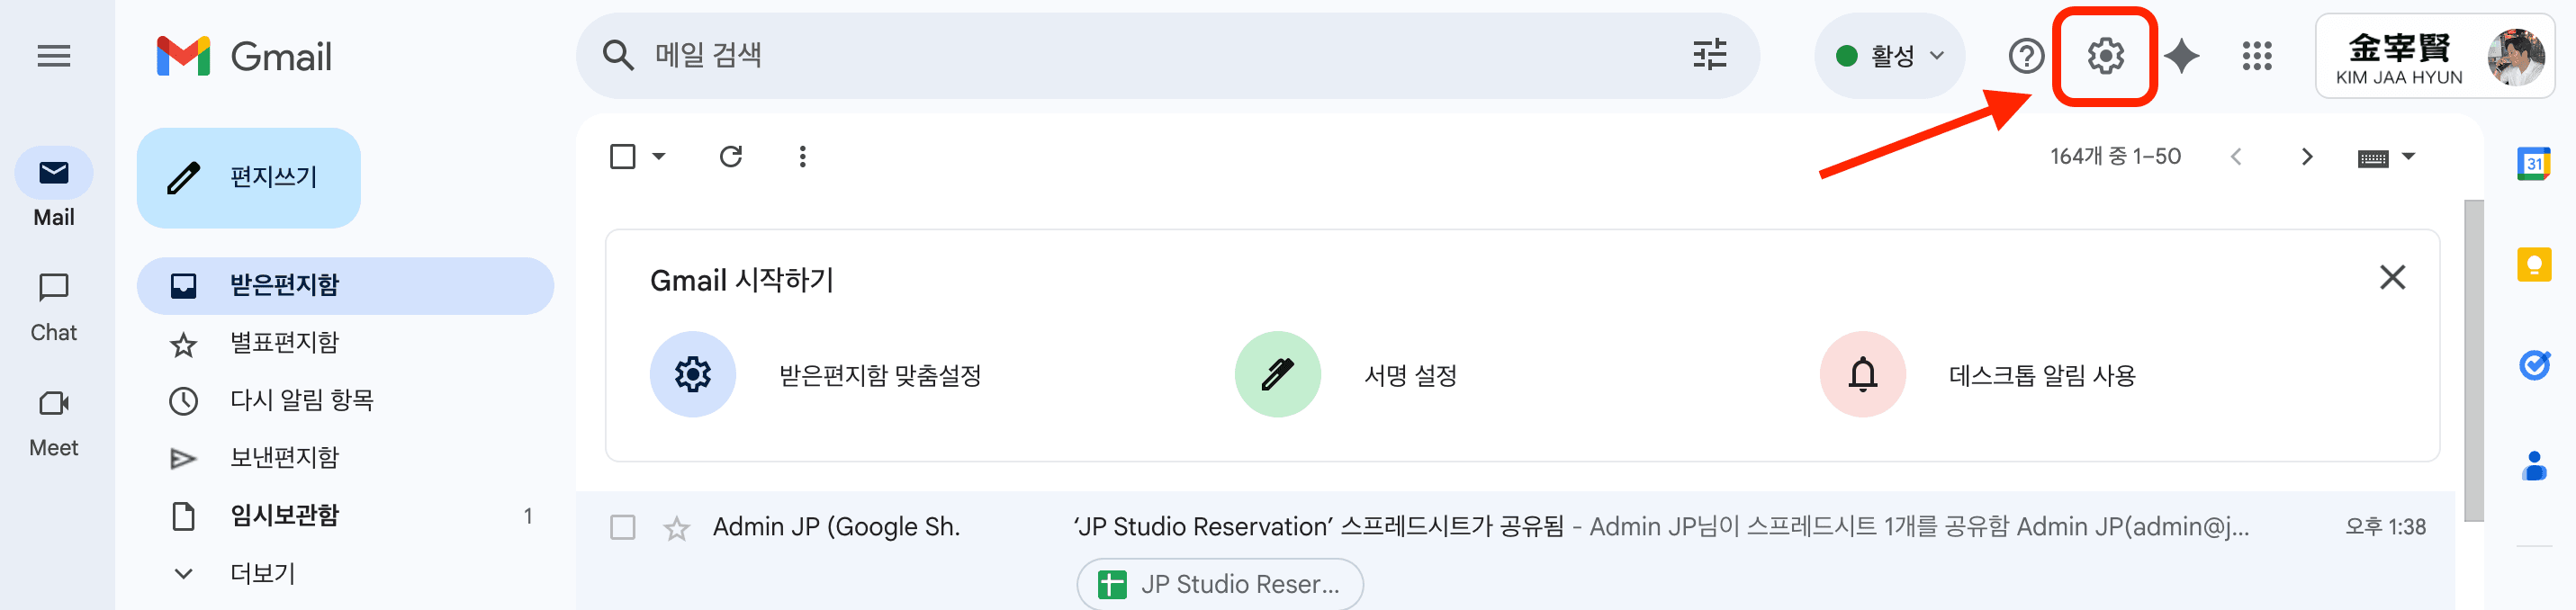
Task: Click the refresh icon above the inbox list
Action: click(730, 156)
